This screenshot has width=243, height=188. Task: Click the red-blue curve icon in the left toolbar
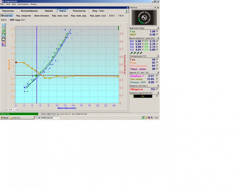tap(3, 44)
